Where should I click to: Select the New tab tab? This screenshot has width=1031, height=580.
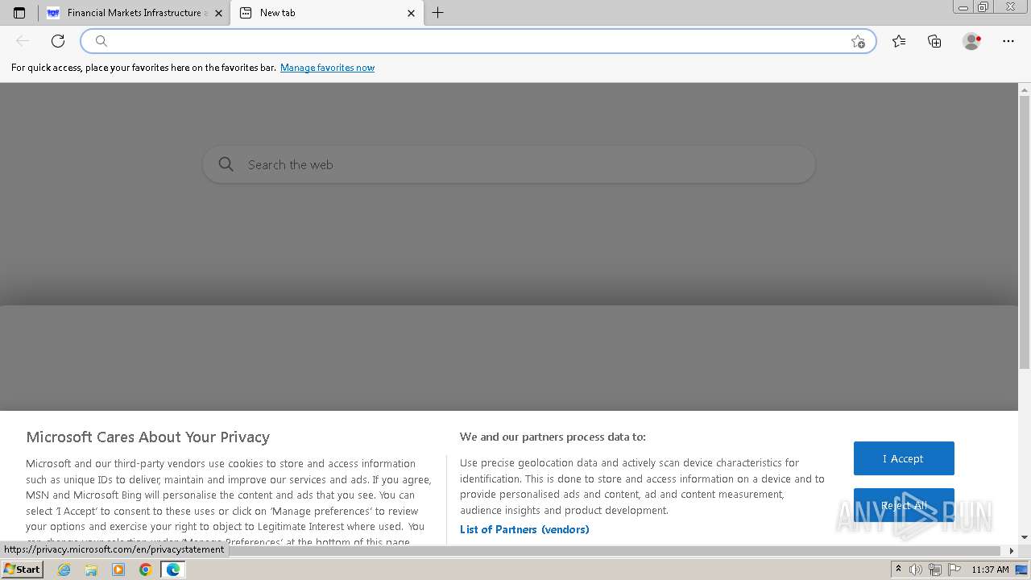[326, 13]
